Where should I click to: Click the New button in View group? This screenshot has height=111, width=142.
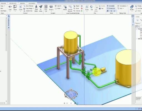point(2,8)
